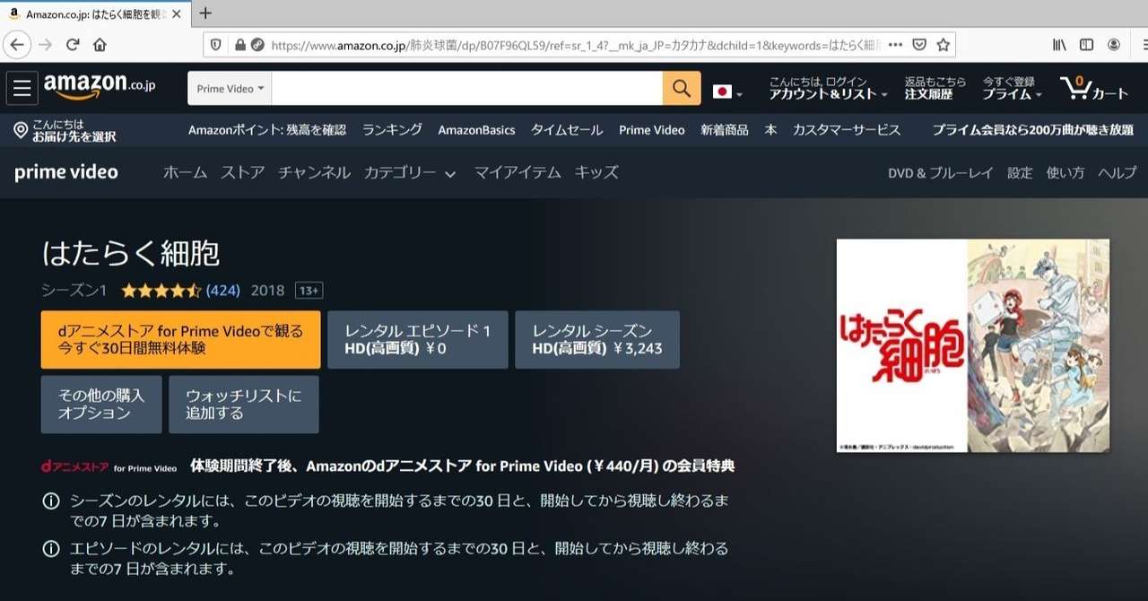Start dアニメストア 30-day free trial

(180, 339)
